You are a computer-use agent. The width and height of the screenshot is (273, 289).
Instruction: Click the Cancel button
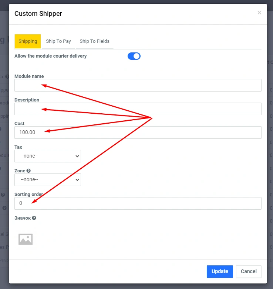point(249,271)
